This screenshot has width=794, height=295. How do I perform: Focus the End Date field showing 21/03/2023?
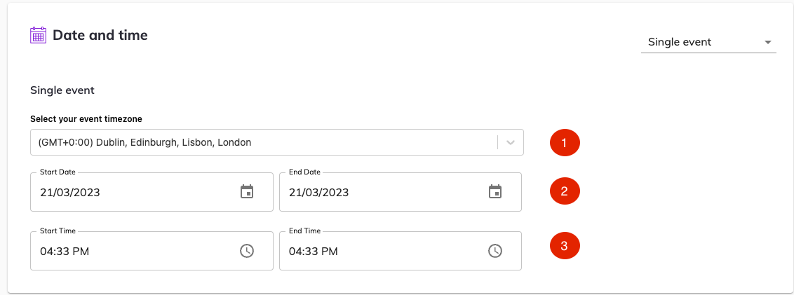coord(401,192)
